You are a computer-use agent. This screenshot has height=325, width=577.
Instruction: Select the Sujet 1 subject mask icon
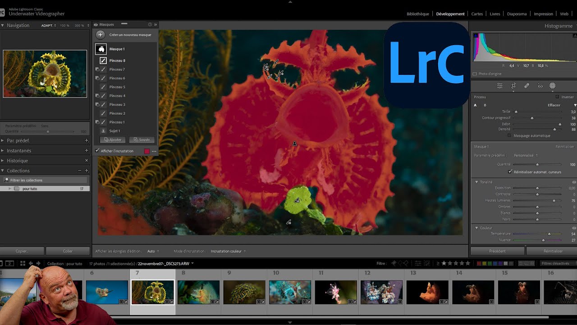103,131
